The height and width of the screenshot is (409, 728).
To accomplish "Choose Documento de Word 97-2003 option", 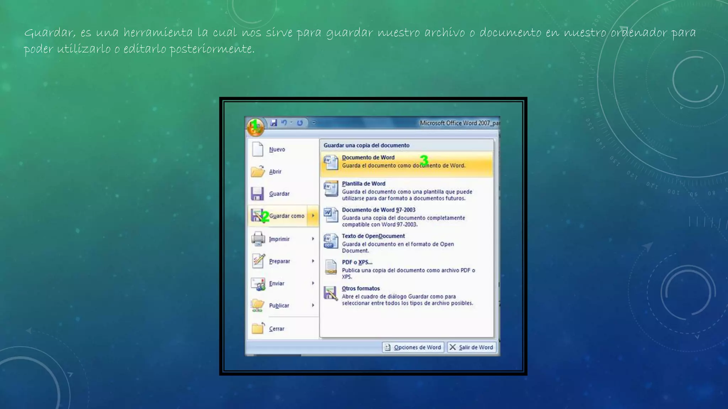I will coord(407,217).
